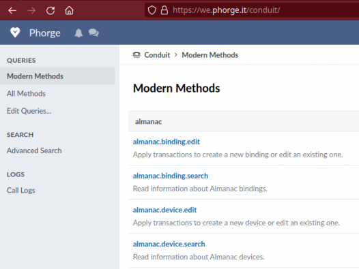Image resolution: width=359 pixels, height=269 pixels.
Task: Open the almanac.device.edit method
Action: click(164, 210)
